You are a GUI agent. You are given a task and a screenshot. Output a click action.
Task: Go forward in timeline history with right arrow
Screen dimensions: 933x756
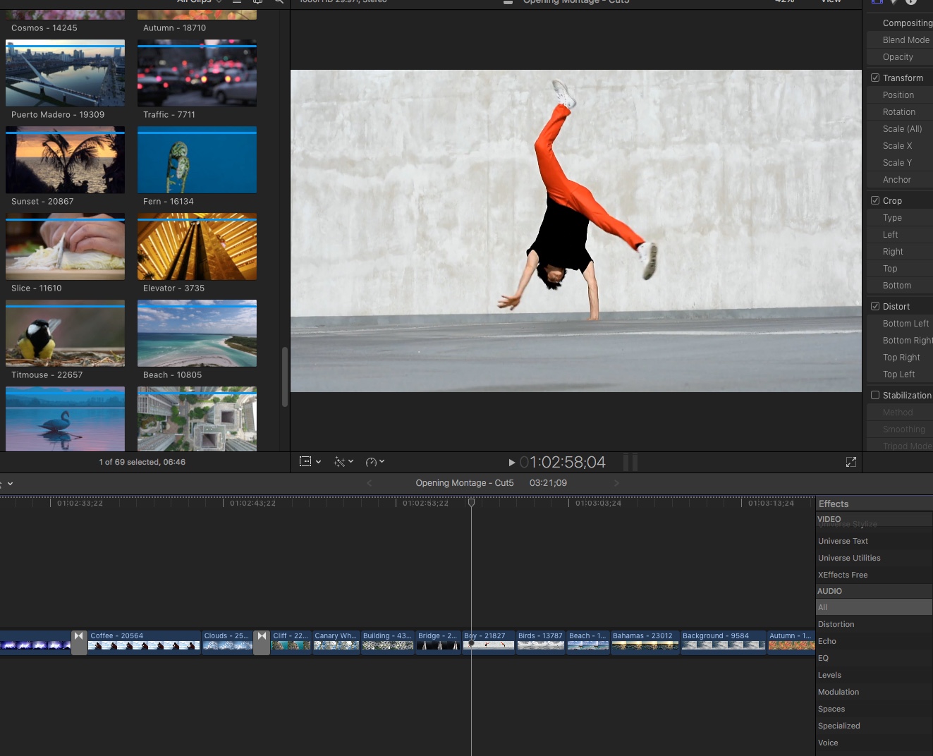tap(616, 483)
